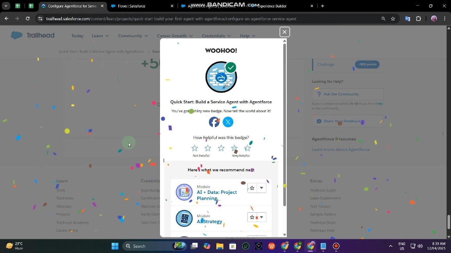Open Quick Start breadcrumb link

click(101, 52)
